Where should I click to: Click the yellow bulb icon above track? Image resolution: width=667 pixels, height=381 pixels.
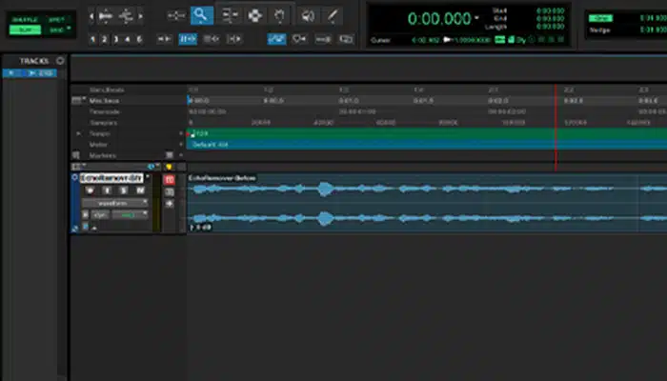click(169, 167)
